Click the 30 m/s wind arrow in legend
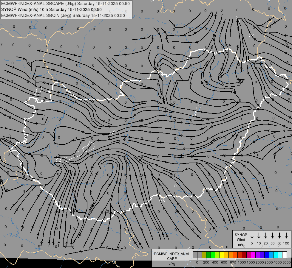The height and width of the screenshot is (268, 292). [272, 236]
